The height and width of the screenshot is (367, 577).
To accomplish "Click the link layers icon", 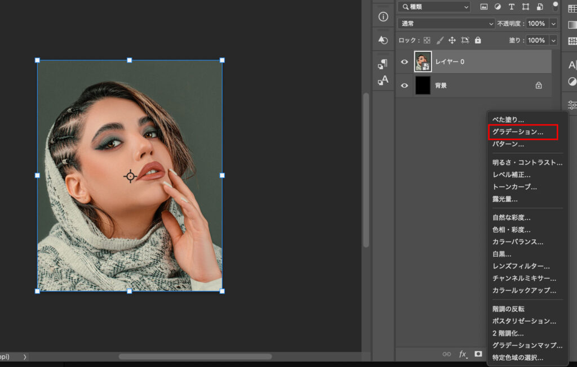I will [x=447, y=354].
